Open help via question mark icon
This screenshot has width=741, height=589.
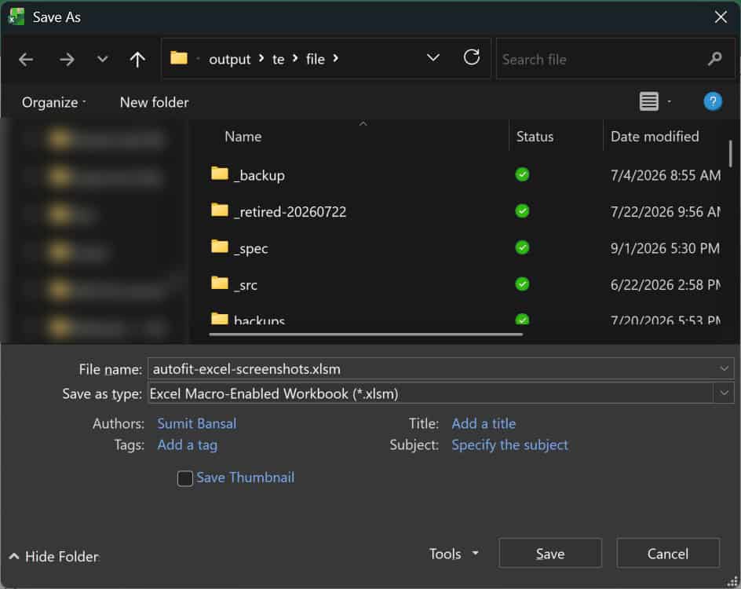pyautogui.click(x=713, y=101)
